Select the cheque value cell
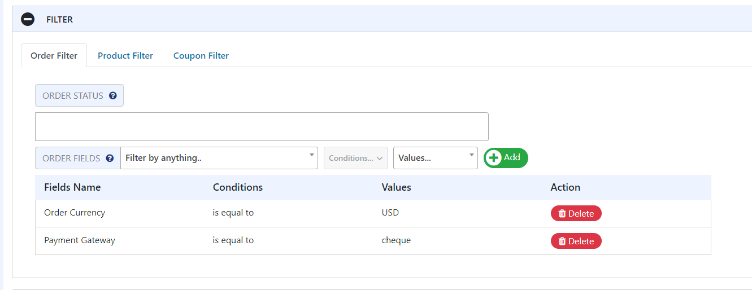The height and width of the screenshot is (290, 752). pyautogui.click(x=396, y=240)
